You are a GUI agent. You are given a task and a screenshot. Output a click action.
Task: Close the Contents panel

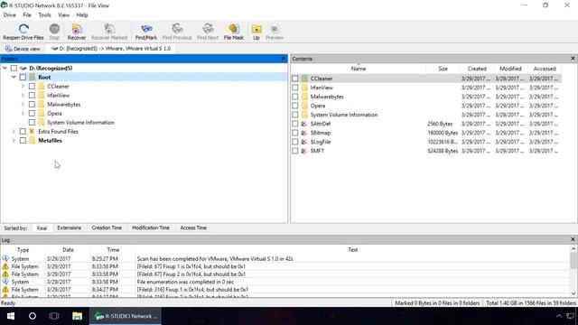pyautogui.click(x=573, y=59)
